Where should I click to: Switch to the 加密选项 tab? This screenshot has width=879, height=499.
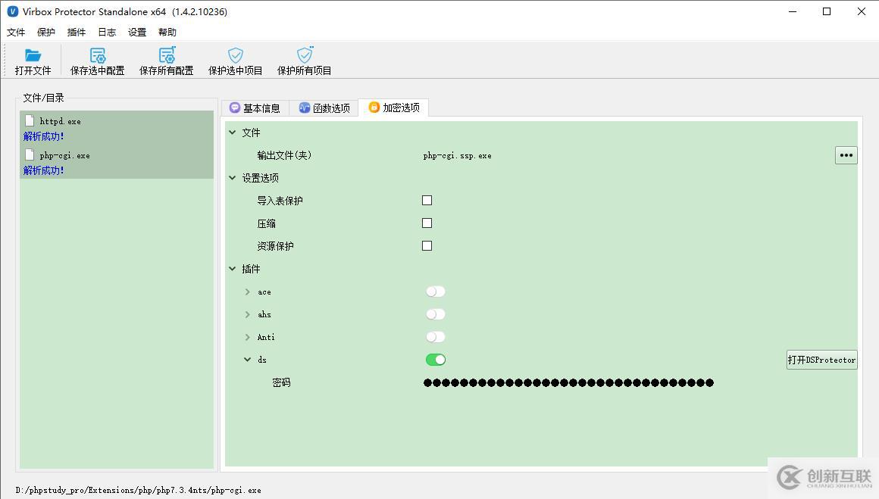click(394, 108)
